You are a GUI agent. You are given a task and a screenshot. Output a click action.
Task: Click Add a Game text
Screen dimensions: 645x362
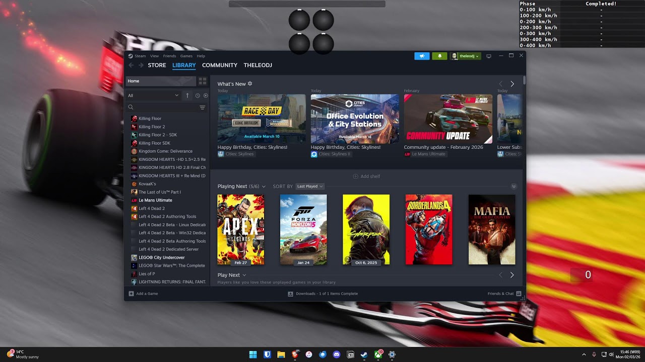pyautogui.click(x=147, y=294)
